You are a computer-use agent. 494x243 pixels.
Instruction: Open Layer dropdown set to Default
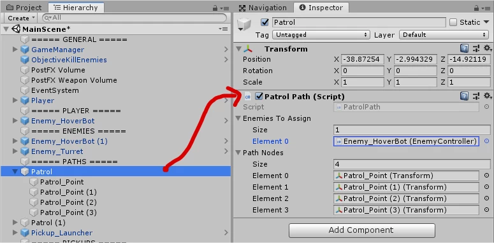[444, 35]
